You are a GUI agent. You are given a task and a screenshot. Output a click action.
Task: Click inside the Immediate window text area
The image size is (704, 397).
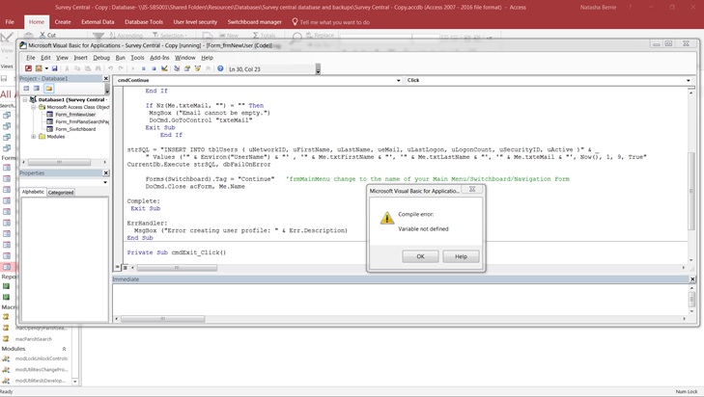[400, 299]
